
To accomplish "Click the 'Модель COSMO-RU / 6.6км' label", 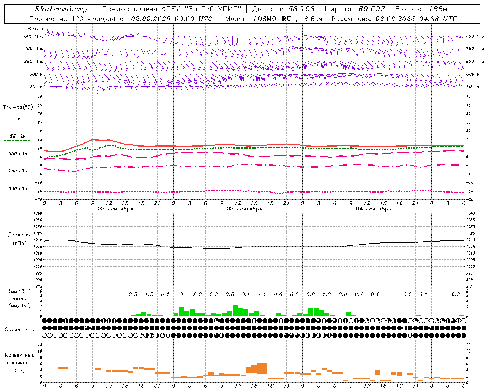I will tap(274, 19).
